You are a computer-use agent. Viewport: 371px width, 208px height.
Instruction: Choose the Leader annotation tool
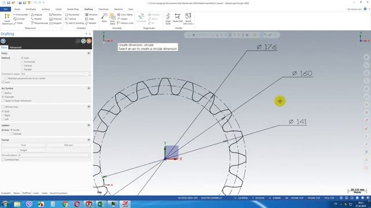[122, 19]
